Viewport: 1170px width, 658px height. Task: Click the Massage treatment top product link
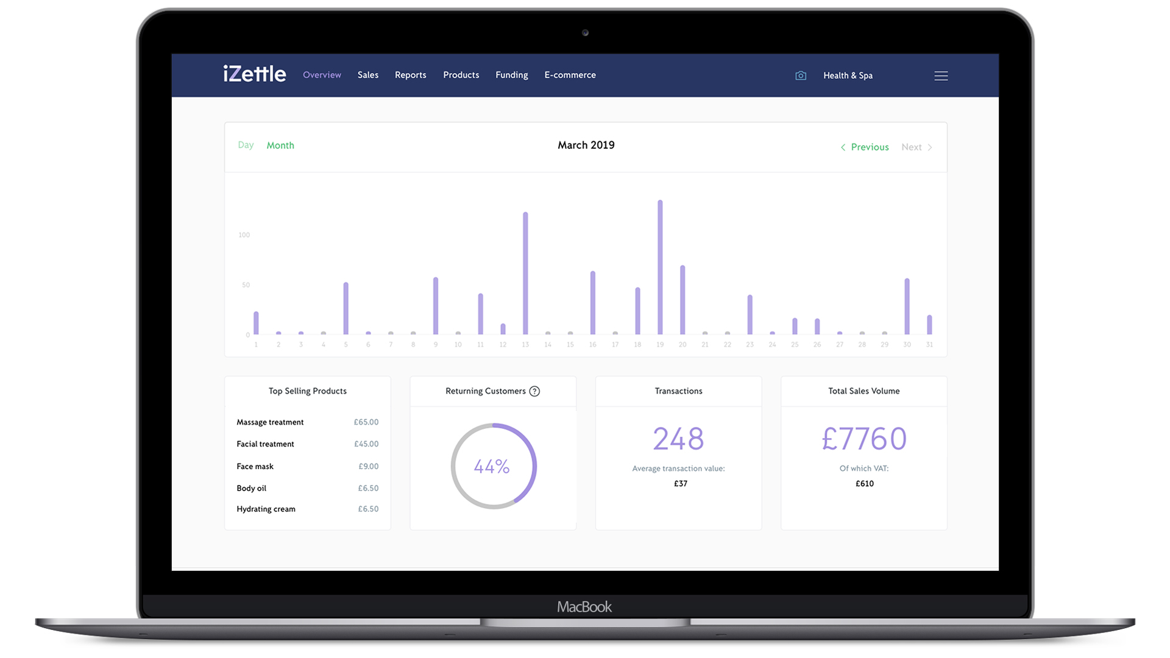tap(270, 421)
